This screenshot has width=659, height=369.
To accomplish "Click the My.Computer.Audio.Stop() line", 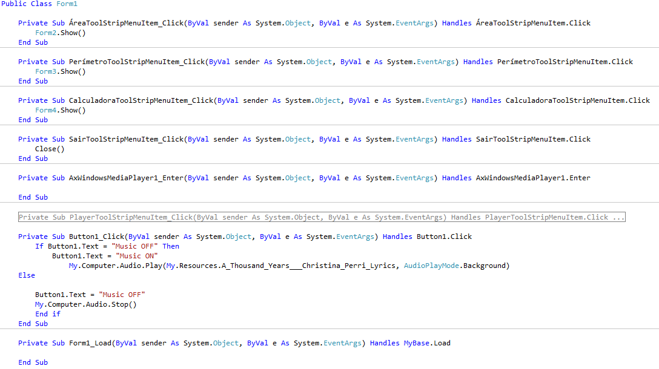I will pos(85,304).
